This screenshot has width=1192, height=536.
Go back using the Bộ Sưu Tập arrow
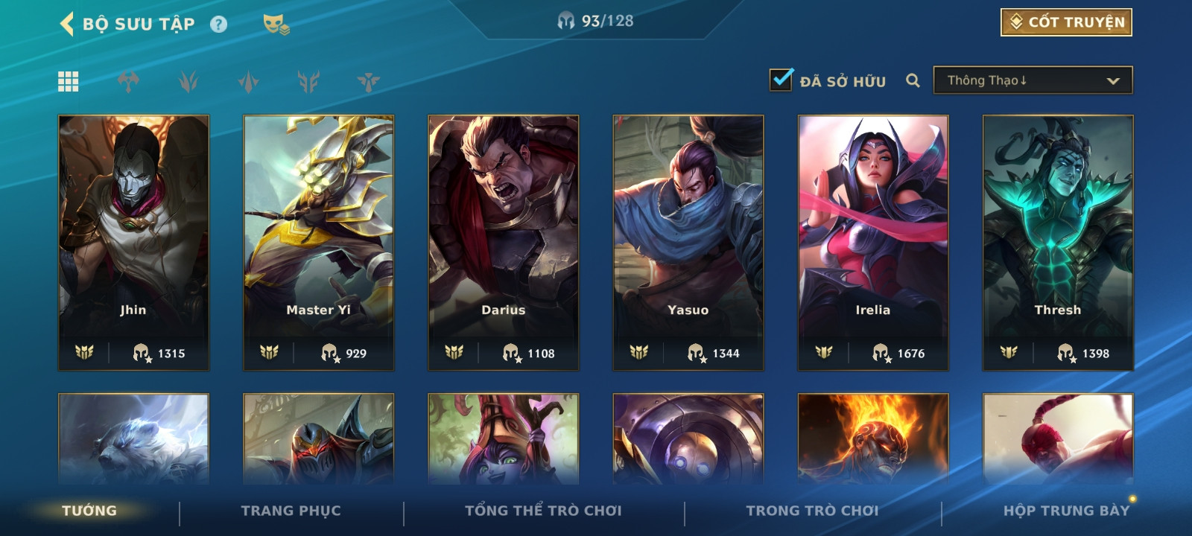(x=67, y=24)
